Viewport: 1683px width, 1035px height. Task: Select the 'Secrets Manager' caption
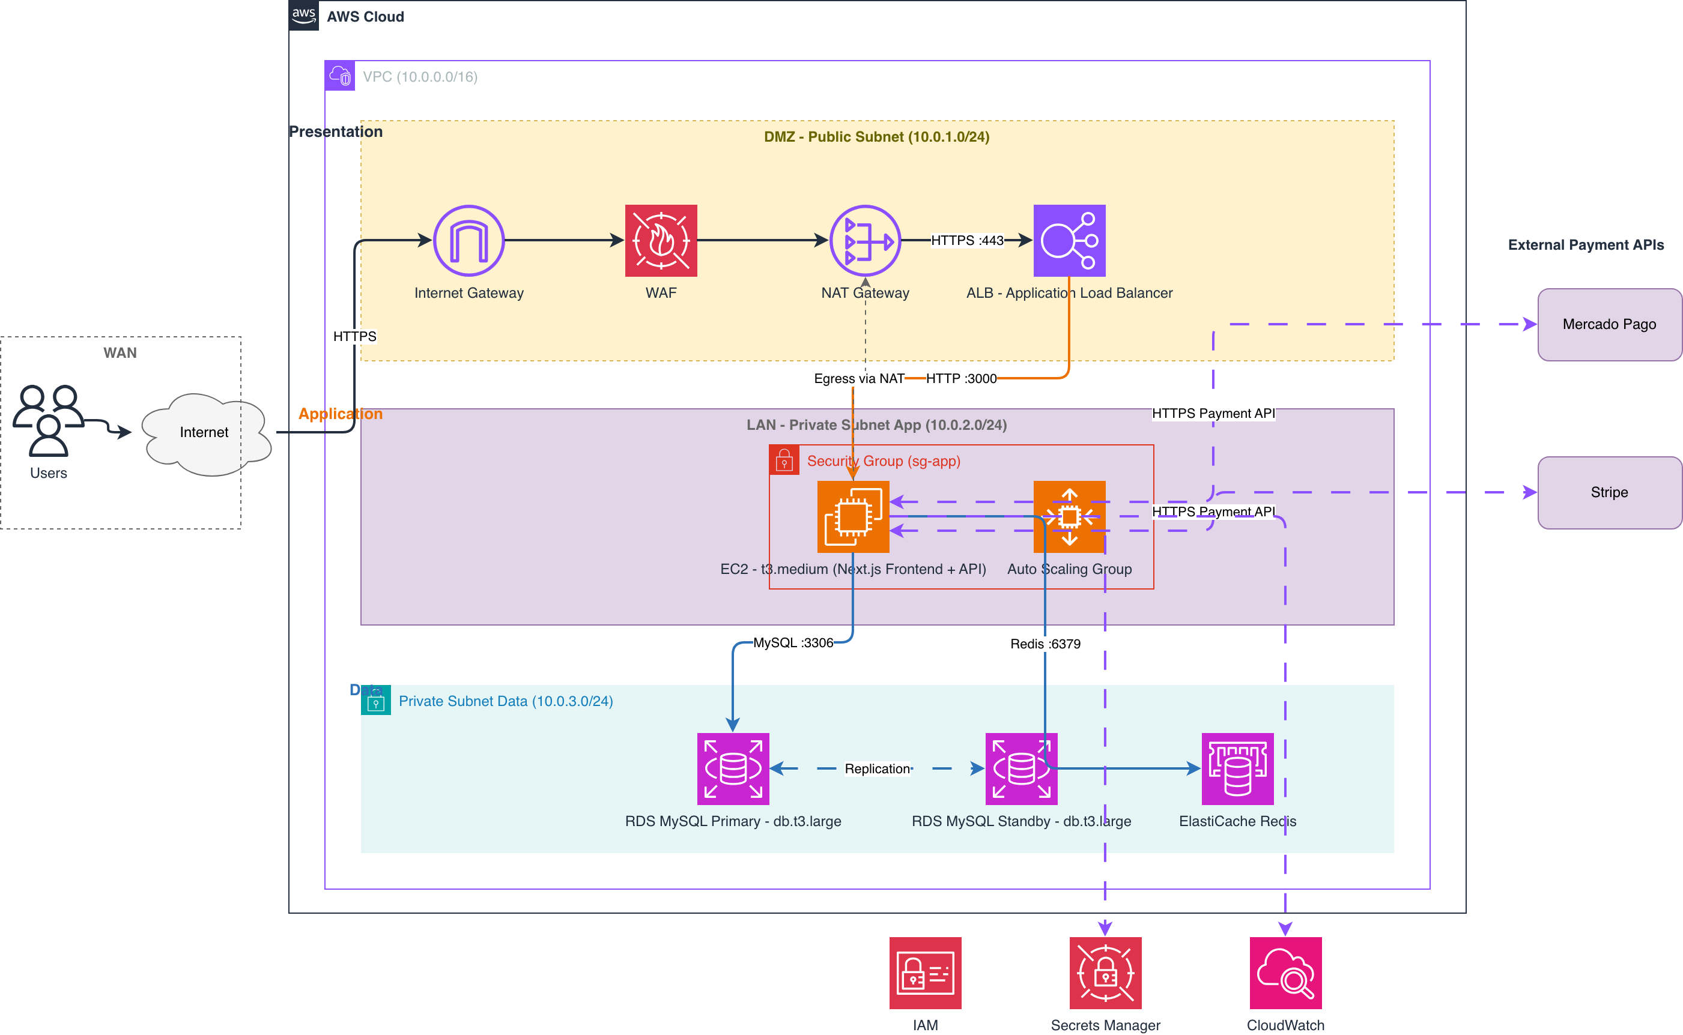(1106, 1025)
